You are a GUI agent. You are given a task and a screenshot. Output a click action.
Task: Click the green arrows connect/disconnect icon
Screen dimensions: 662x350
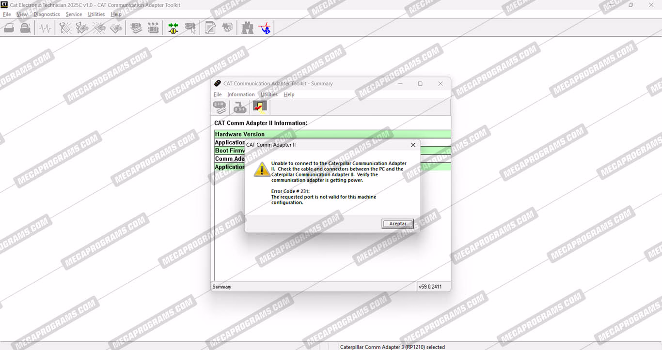point(173,28)
